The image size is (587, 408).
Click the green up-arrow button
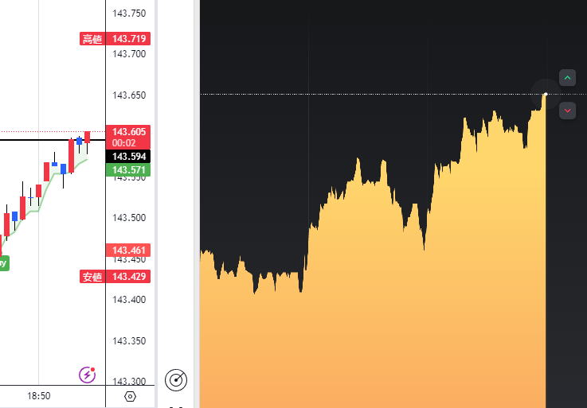[567, 78]
